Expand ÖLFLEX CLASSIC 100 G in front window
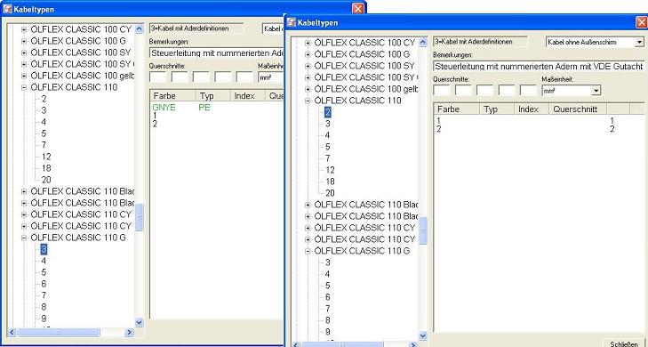The width and height of the screenshot is (648, 347). (x=307, y=54)
